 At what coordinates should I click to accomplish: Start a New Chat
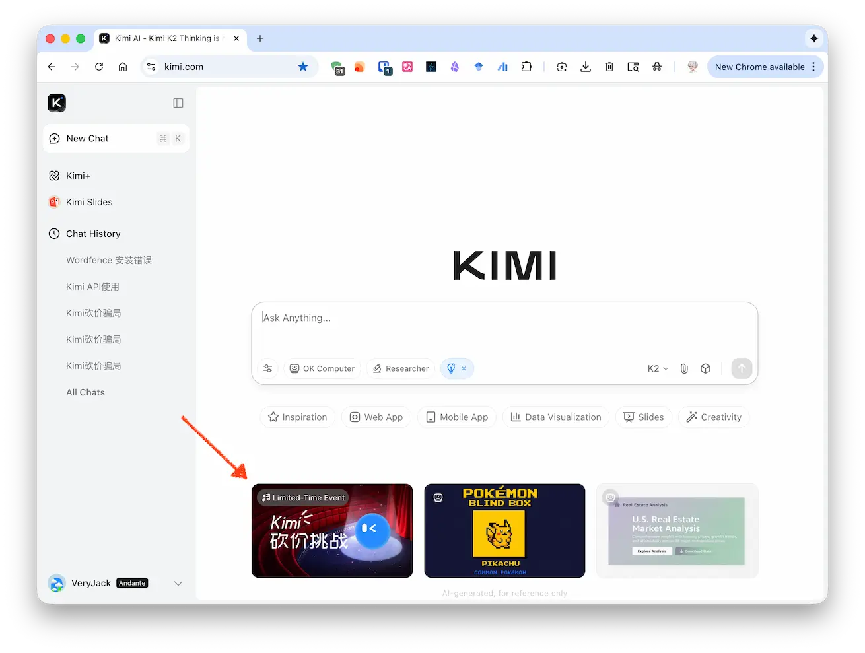[88, 139]
